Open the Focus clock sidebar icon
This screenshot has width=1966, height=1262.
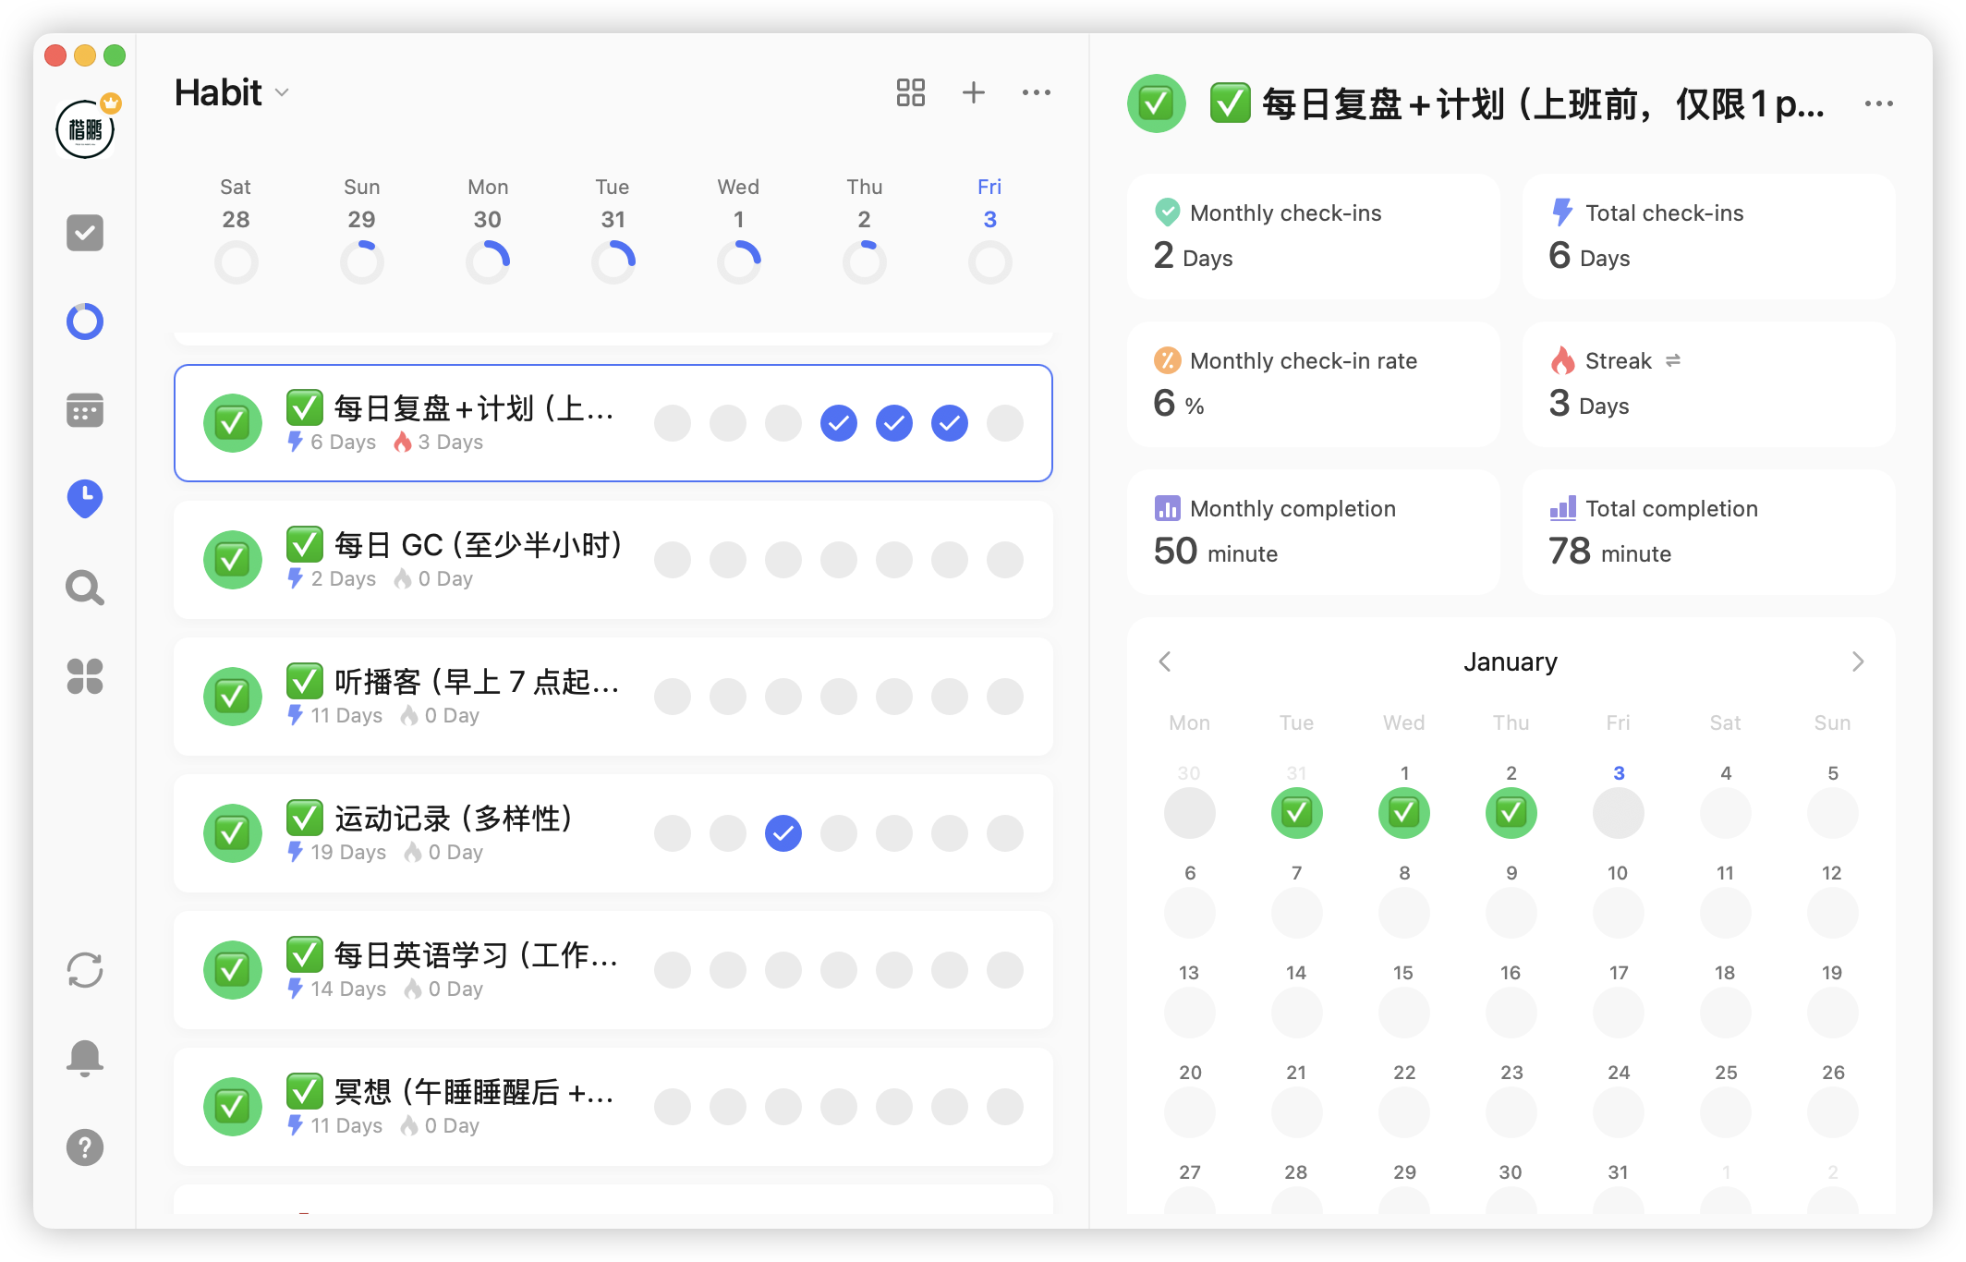[85, 499]
